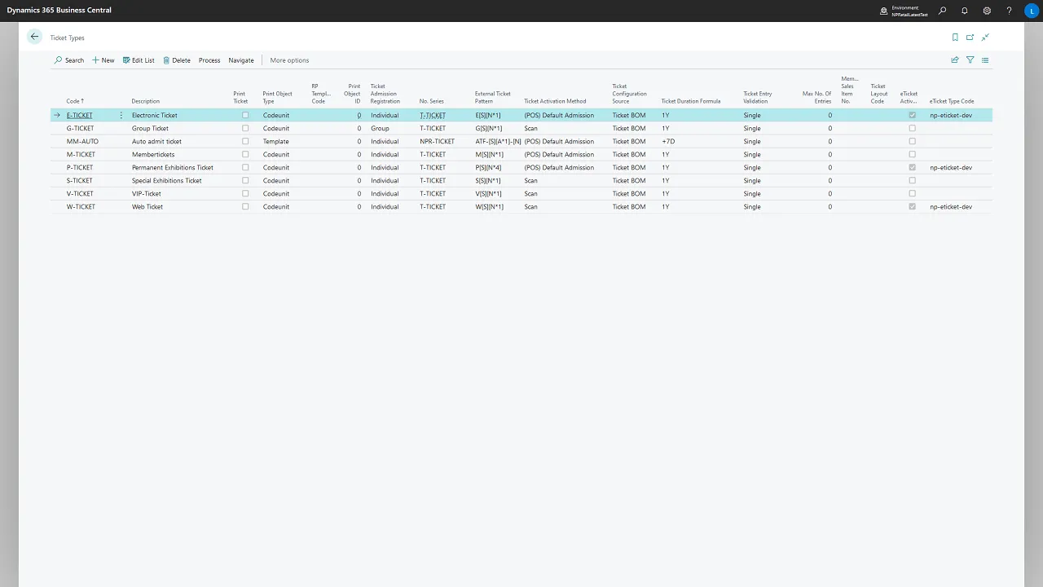Open eTicket Type Code column header
The image size is (1043, 587).
pyautogui.click(x=952, y=101)
